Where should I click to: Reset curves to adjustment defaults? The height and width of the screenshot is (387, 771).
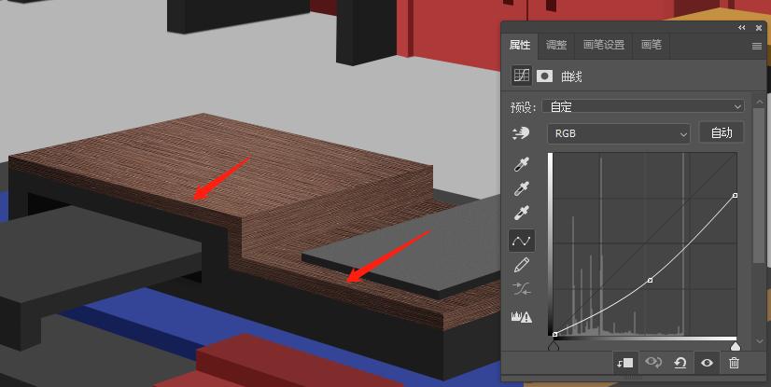click(680, 363)
